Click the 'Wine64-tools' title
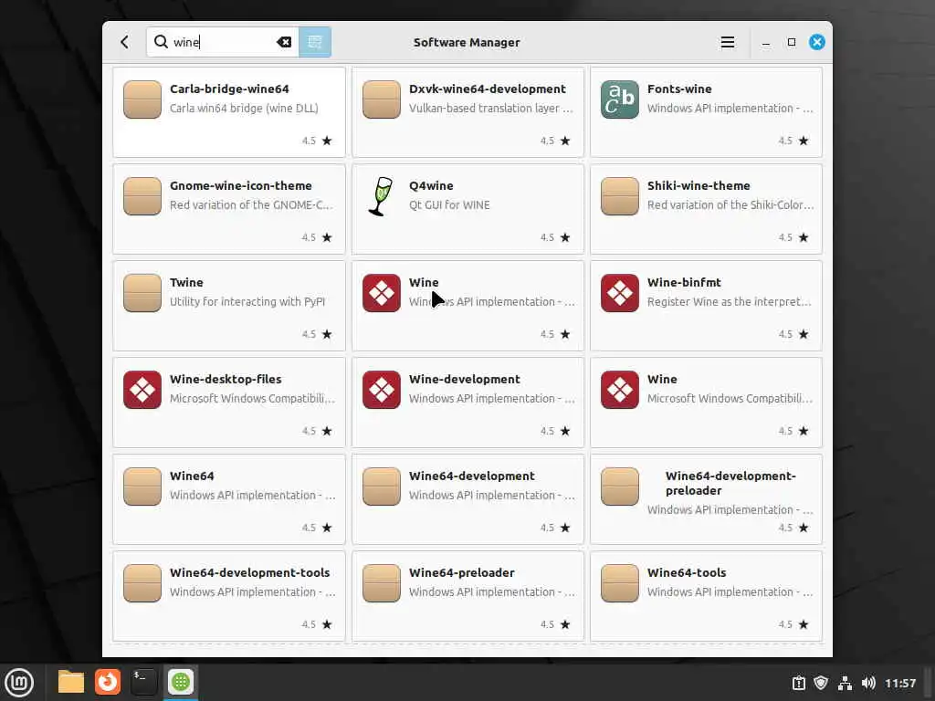Image resolution: width=935 pixels, height=701 pixels. coord(687,573)
